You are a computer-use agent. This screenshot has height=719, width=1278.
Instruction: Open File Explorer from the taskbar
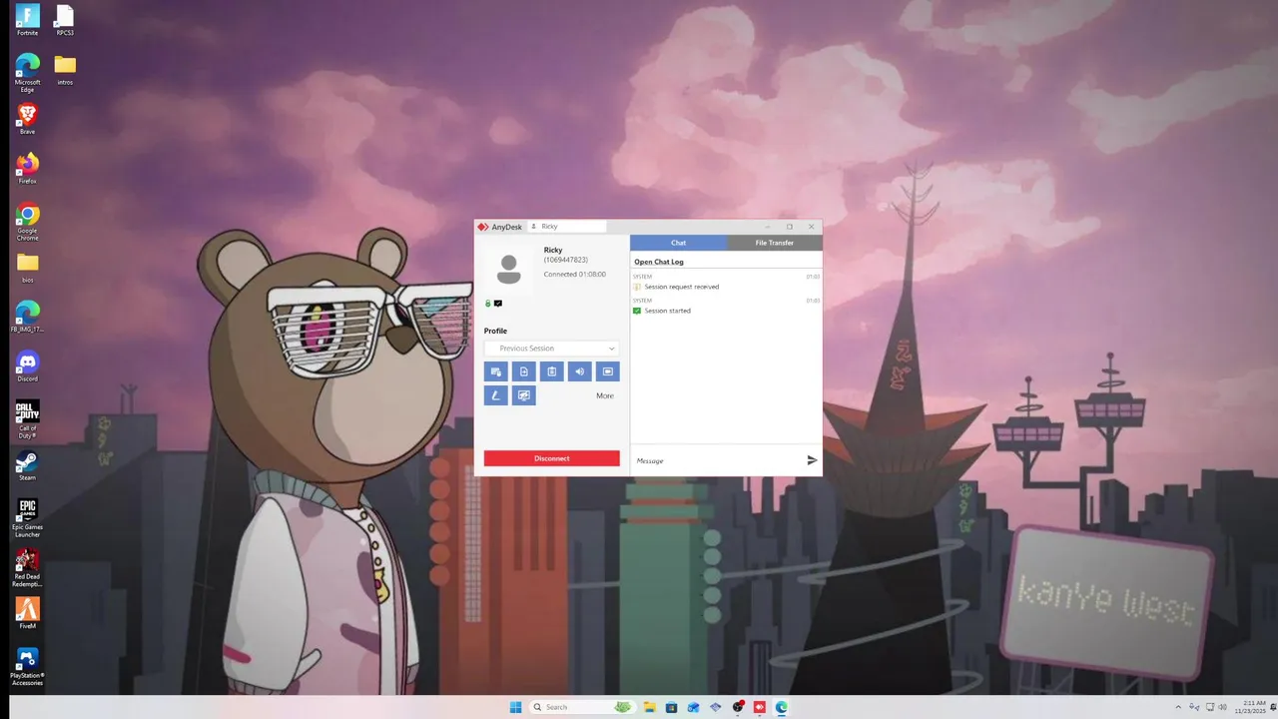tap(650, 707)
